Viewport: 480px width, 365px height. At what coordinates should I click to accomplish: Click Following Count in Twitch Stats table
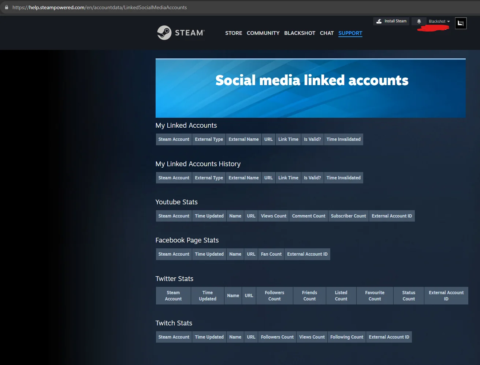(x=346, y=337)
